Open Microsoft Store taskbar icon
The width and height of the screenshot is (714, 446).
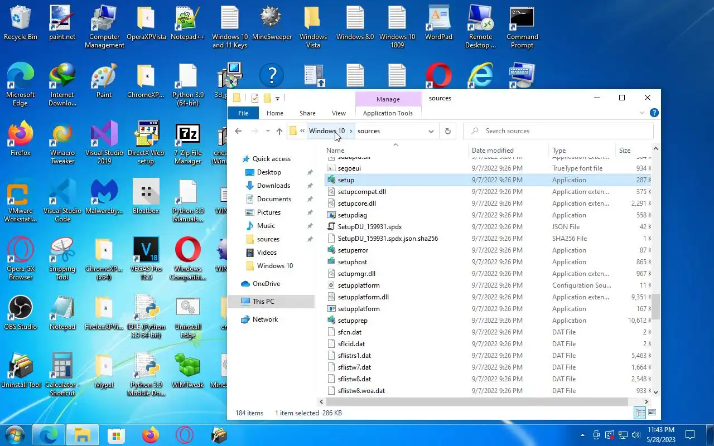point(116,435)
